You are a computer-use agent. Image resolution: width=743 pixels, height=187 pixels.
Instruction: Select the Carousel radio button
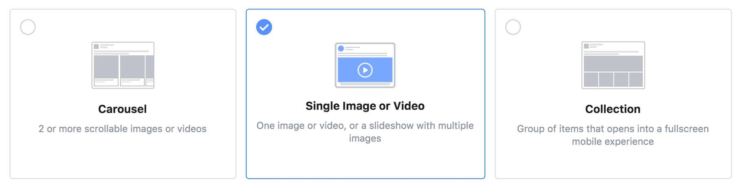click(x=28, y=27)
